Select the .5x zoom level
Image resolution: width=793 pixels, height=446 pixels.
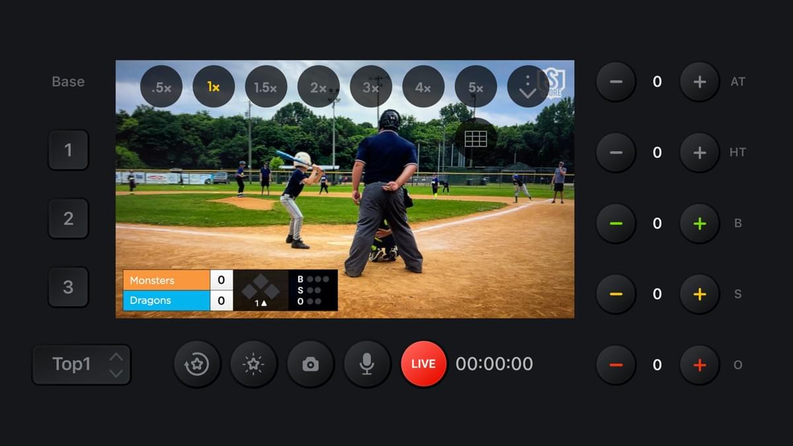pyautogui.click(x=161, y=87)
